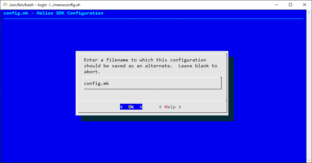Click config.mk in the blue header
Image resolution: width=312 pixels, height=163 pixels.
click(16, 13)
